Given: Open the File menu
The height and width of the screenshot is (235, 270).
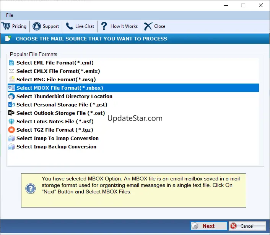Looking at the screenshot, I should click(10, 15).
